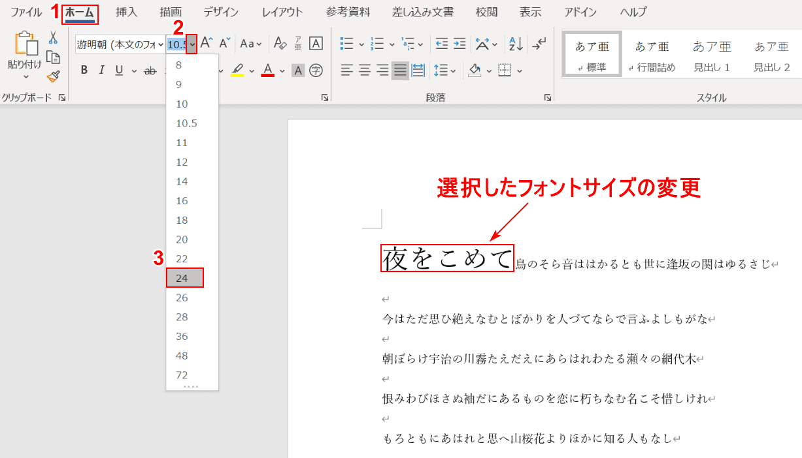The height and width of the screenshot is (458, 802).
Task: Click the character border icon
Action: pos(316,44)
